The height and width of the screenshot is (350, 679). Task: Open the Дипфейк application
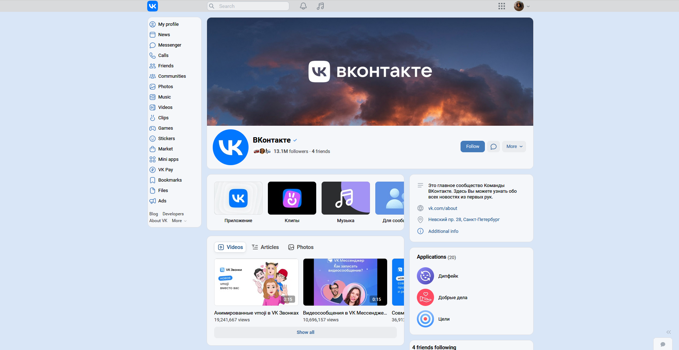(438, 276)
